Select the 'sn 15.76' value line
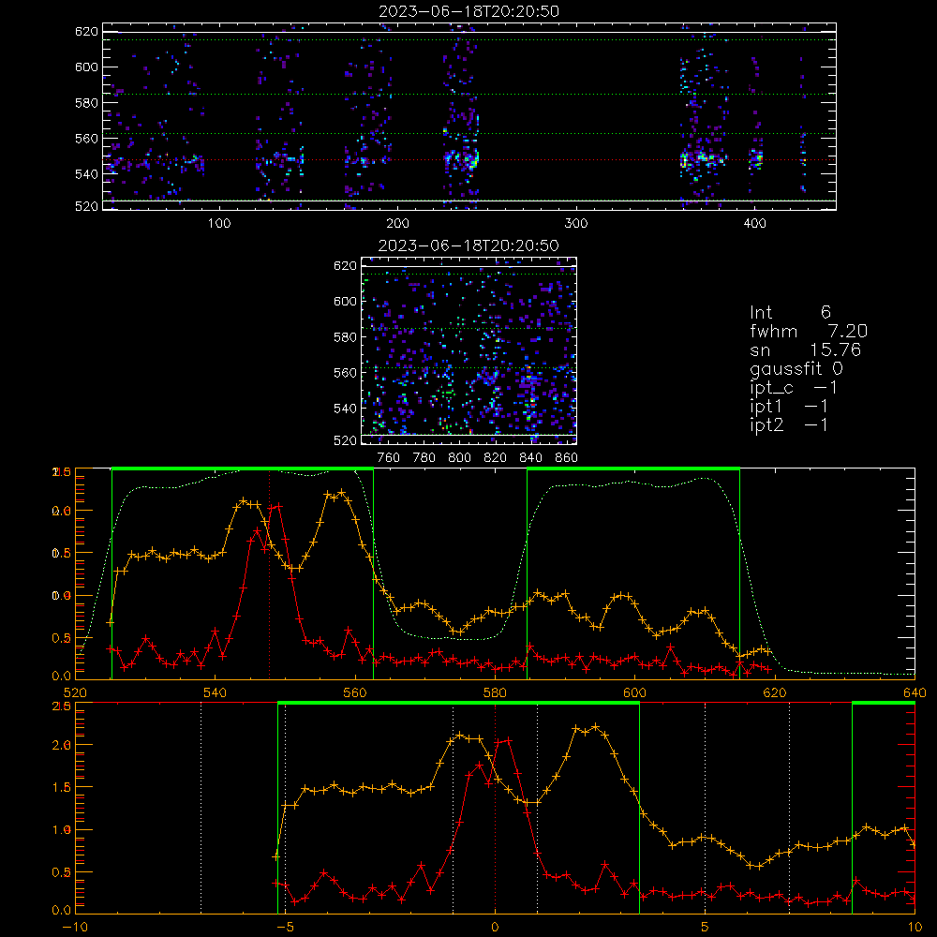 pos(806,350)
